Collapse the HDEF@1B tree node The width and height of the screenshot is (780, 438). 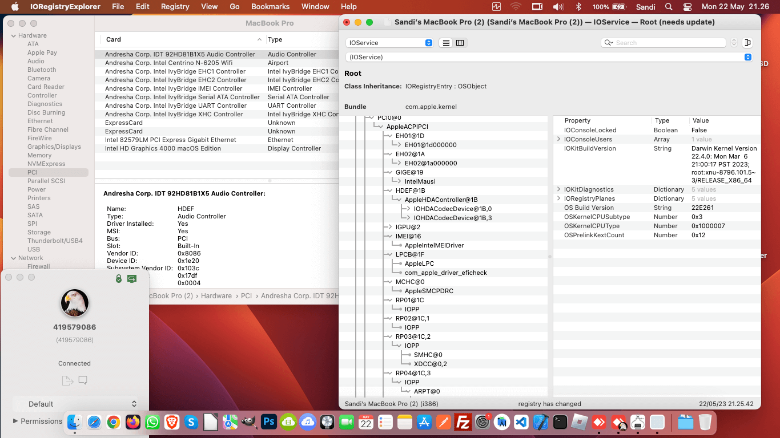[x=390, y=190]
